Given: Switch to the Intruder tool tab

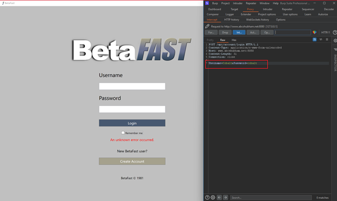Looking at the screenshot, I should coord(267,9).
